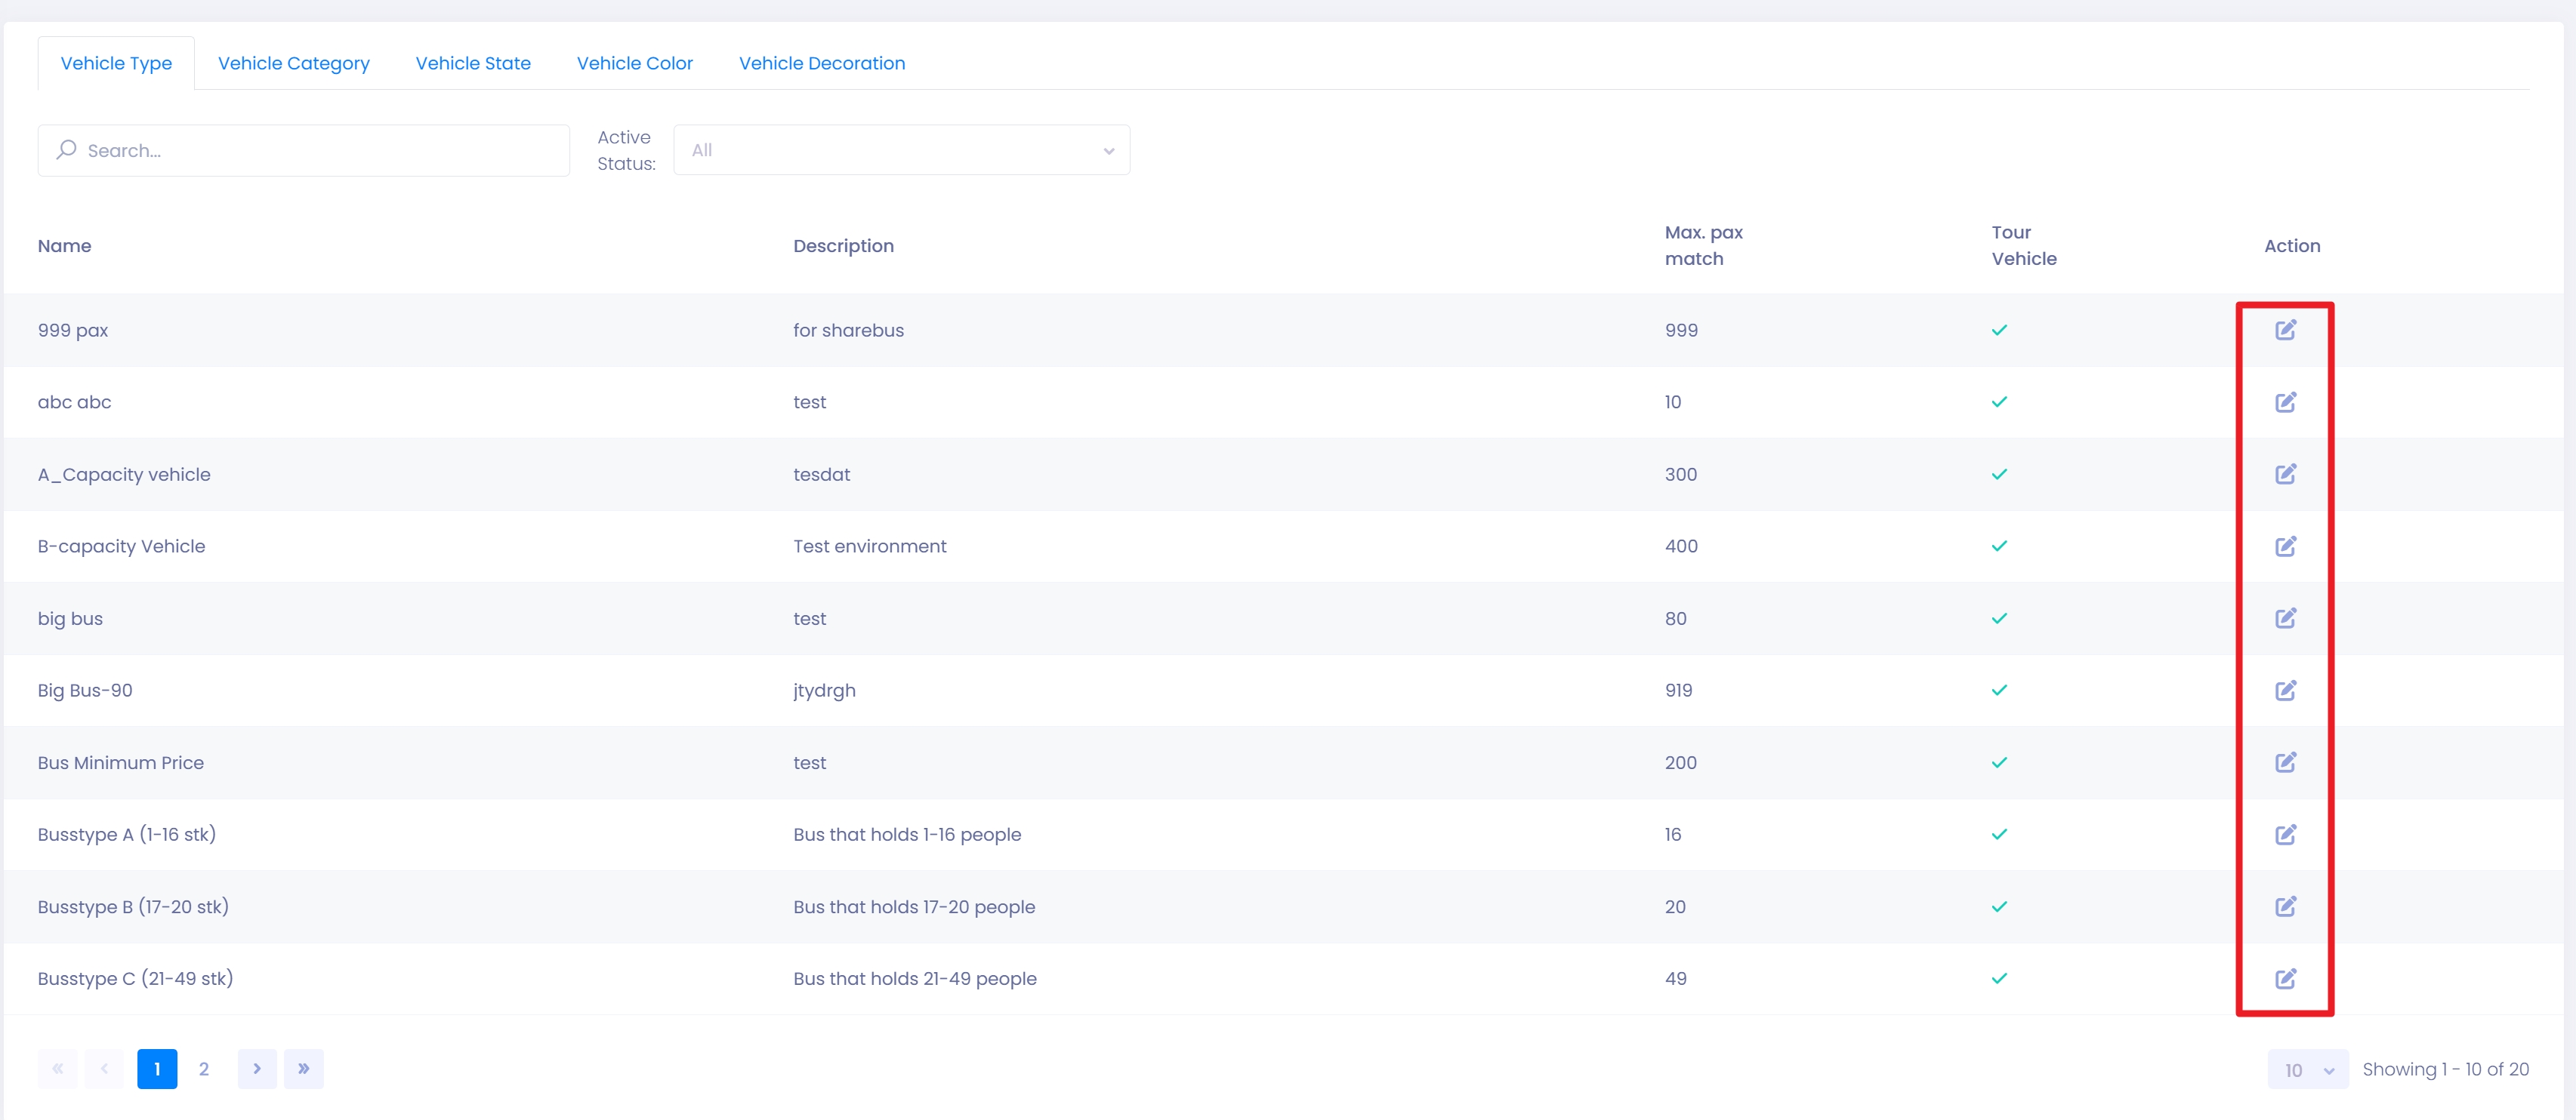This screenshot has height=1120, width=2576.
Task: Click Tour Vehicle checkmark for Busstype A
Action: (1999, 834)
